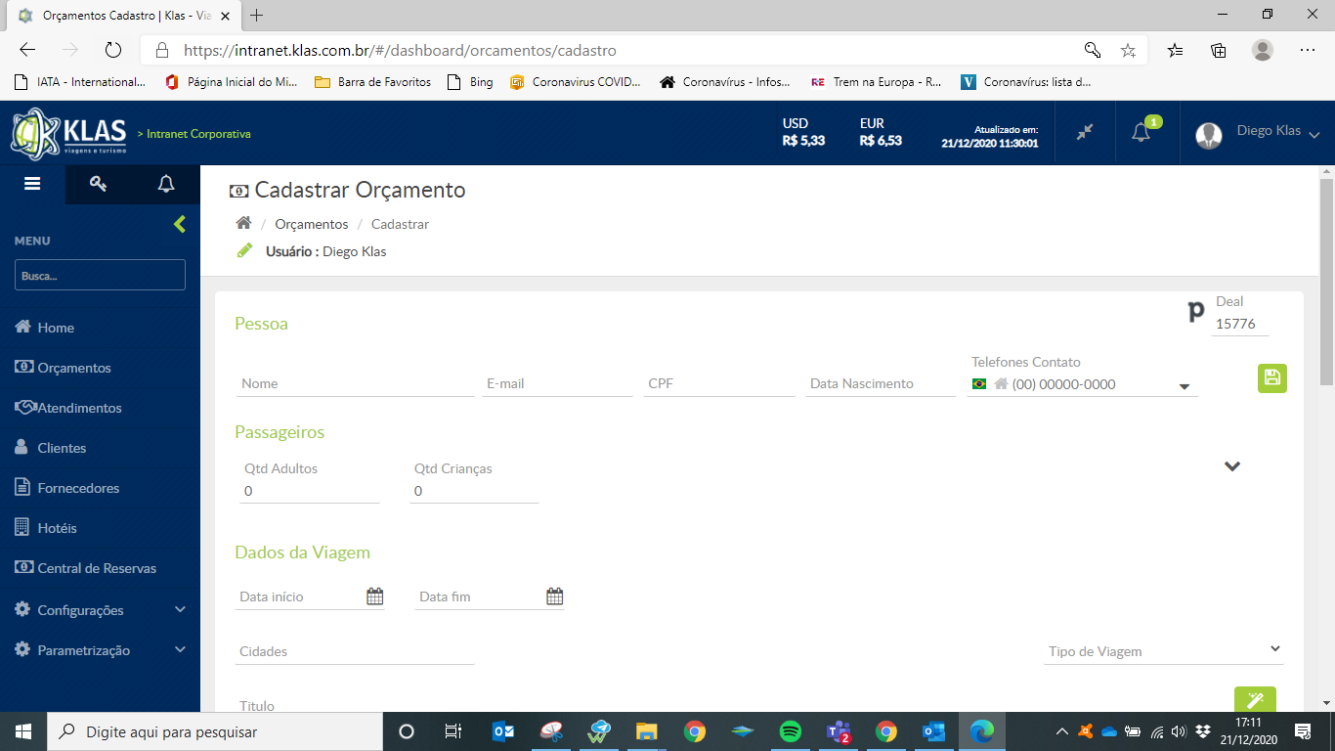
Task: Click the Qtd Crianças field
Action: 475,491
